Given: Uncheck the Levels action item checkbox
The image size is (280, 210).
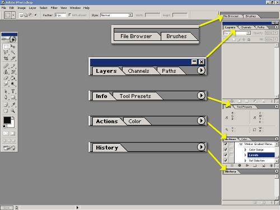Looking at the screenshot, I should (x=226, y=155).
